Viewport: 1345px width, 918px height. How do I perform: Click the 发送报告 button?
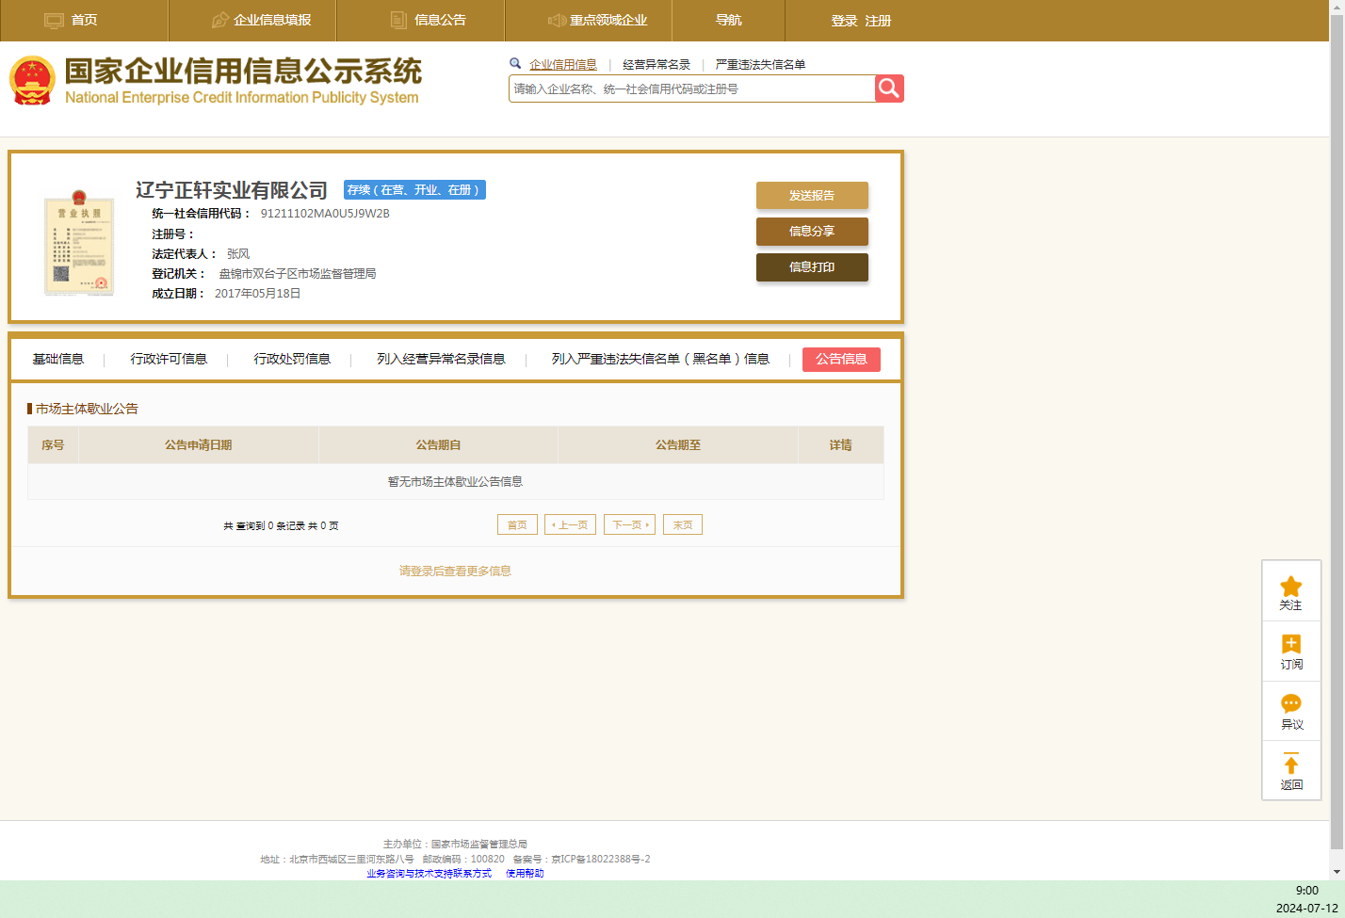[x=812, y=195]
